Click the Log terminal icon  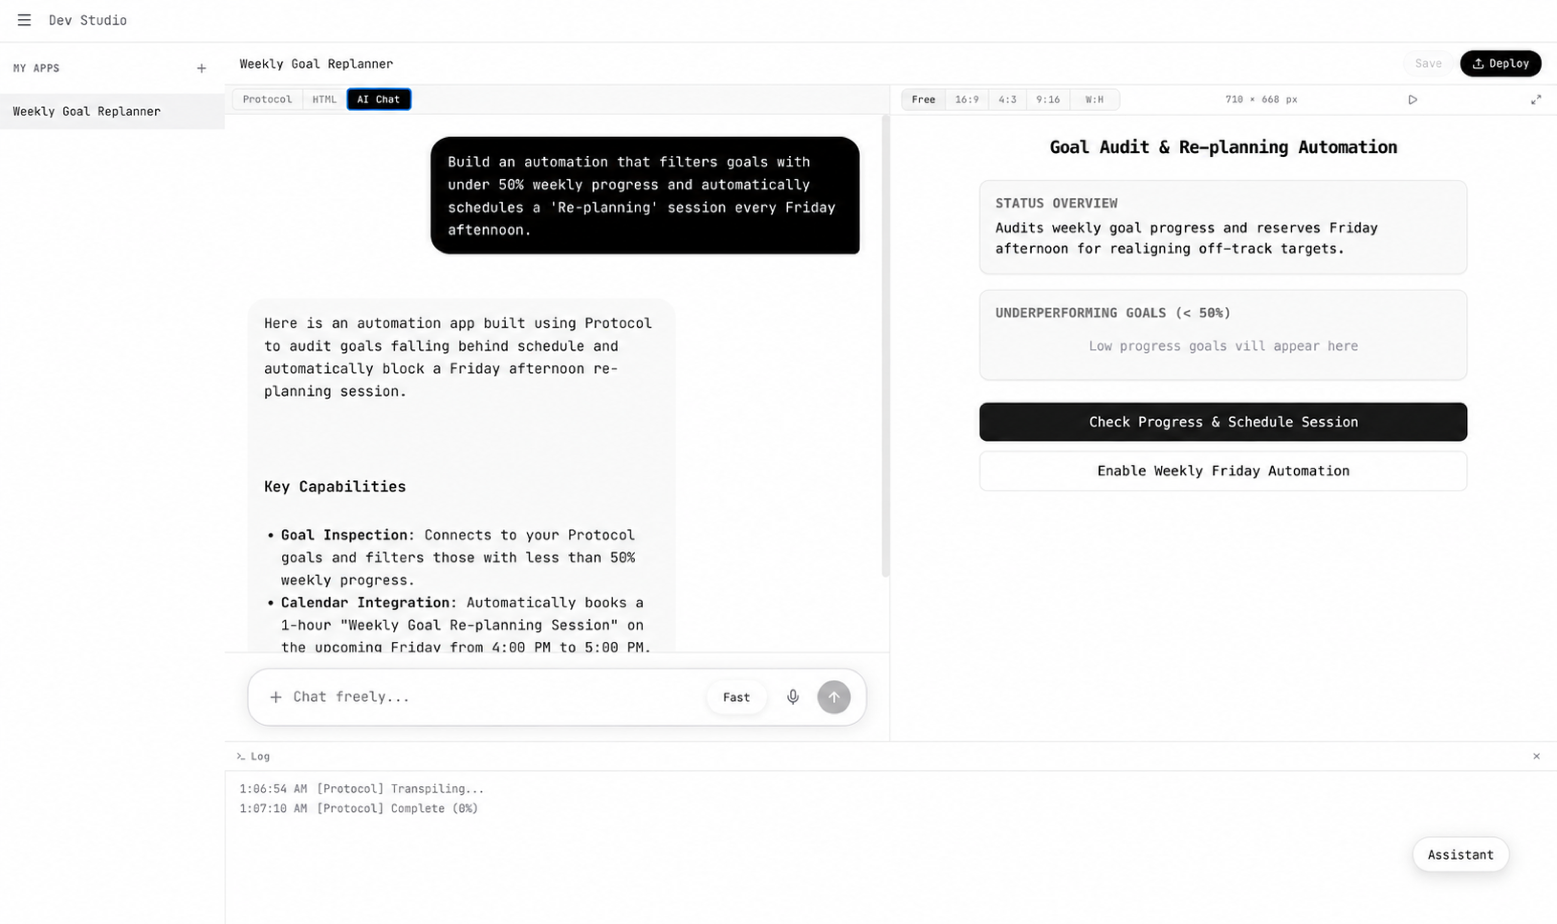click(x=241, y=756)
